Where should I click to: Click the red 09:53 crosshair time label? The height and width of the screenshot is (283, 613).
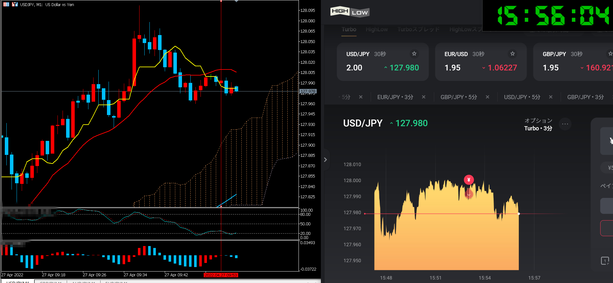coord(221,275)
